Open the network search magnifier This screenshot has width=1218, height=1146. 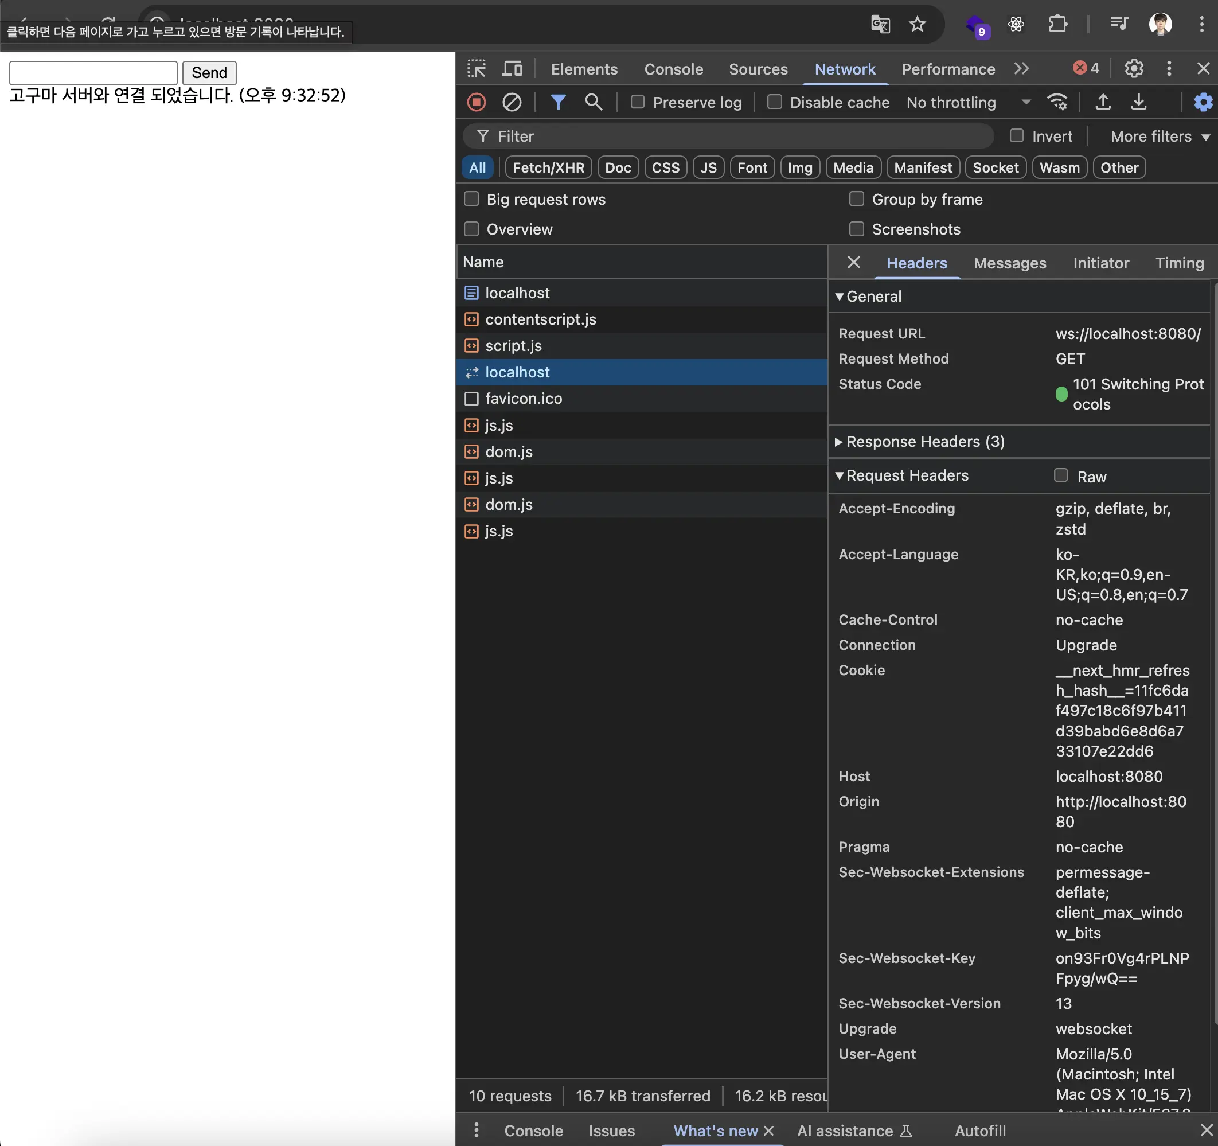tap(593, 102)
